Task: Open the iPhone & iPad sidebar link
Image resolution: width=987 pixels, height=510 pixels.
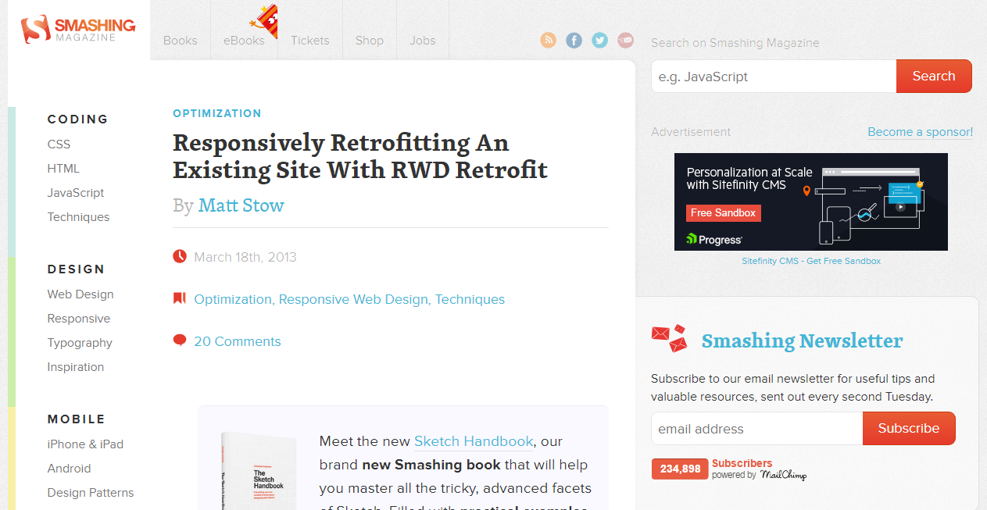Action: tap(86, 444)
